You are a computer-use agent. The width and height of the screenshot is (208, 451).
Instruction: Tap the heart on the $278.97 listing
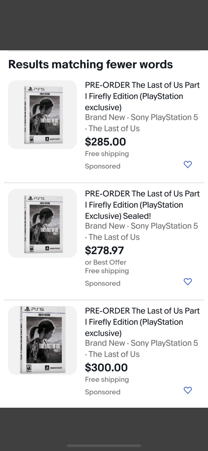tap(188, 281)
